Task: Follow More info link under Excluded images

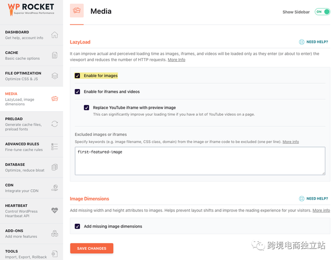Action: point(290,142)
